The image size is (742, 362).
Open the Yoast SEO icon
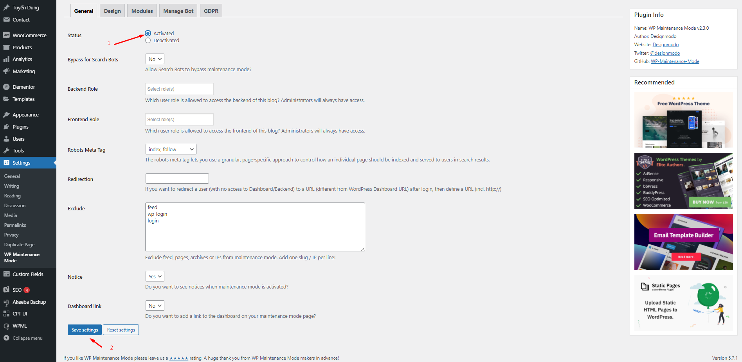6,290
